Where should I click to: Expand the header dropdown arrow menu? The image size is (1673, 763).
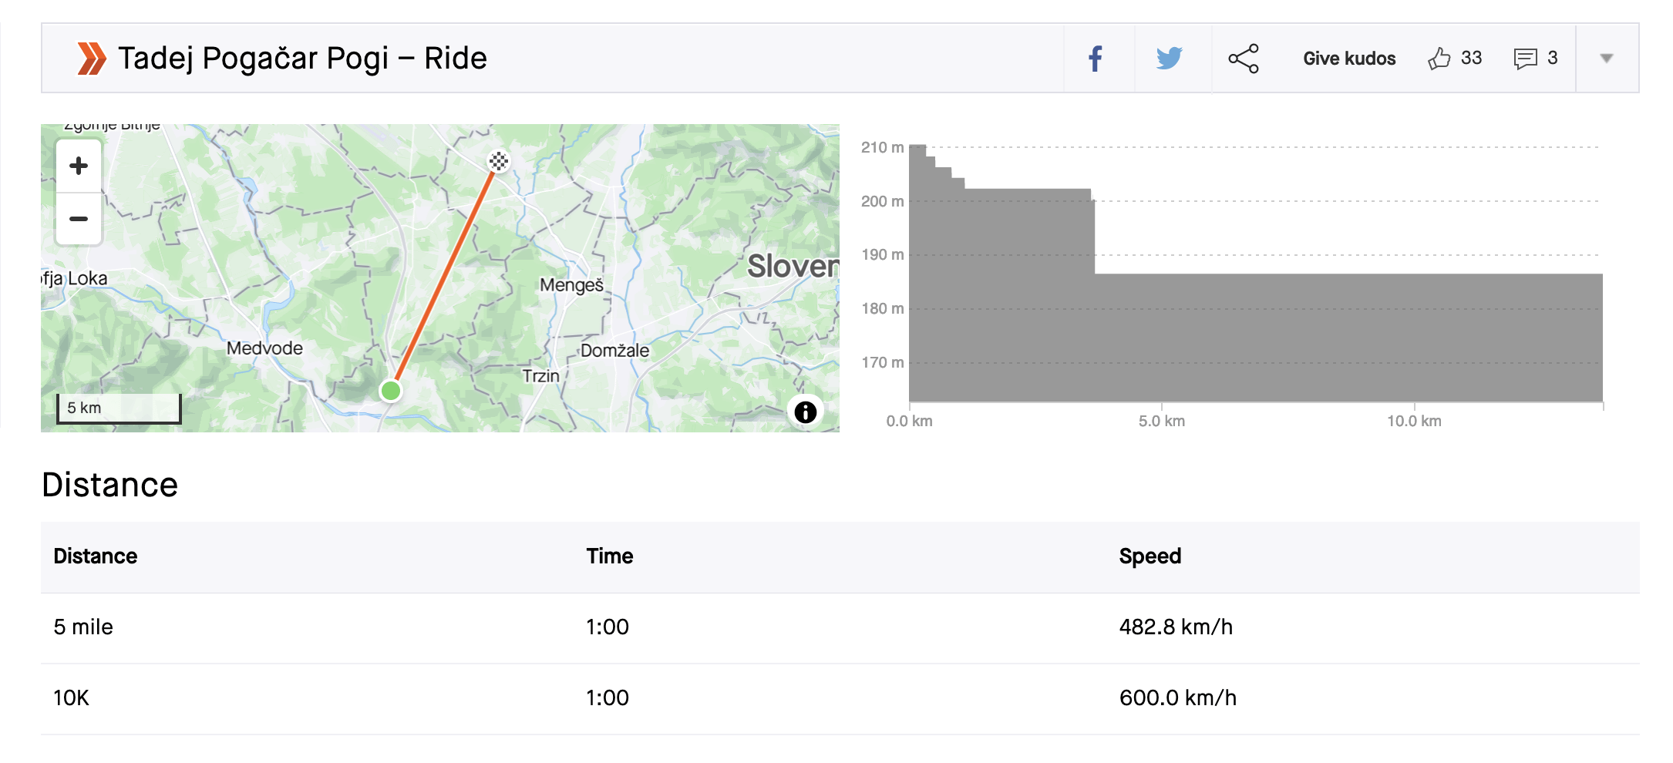pos(1607,59)
